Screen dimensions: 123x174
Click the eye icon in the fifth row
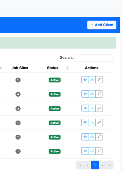pos(85,137)
